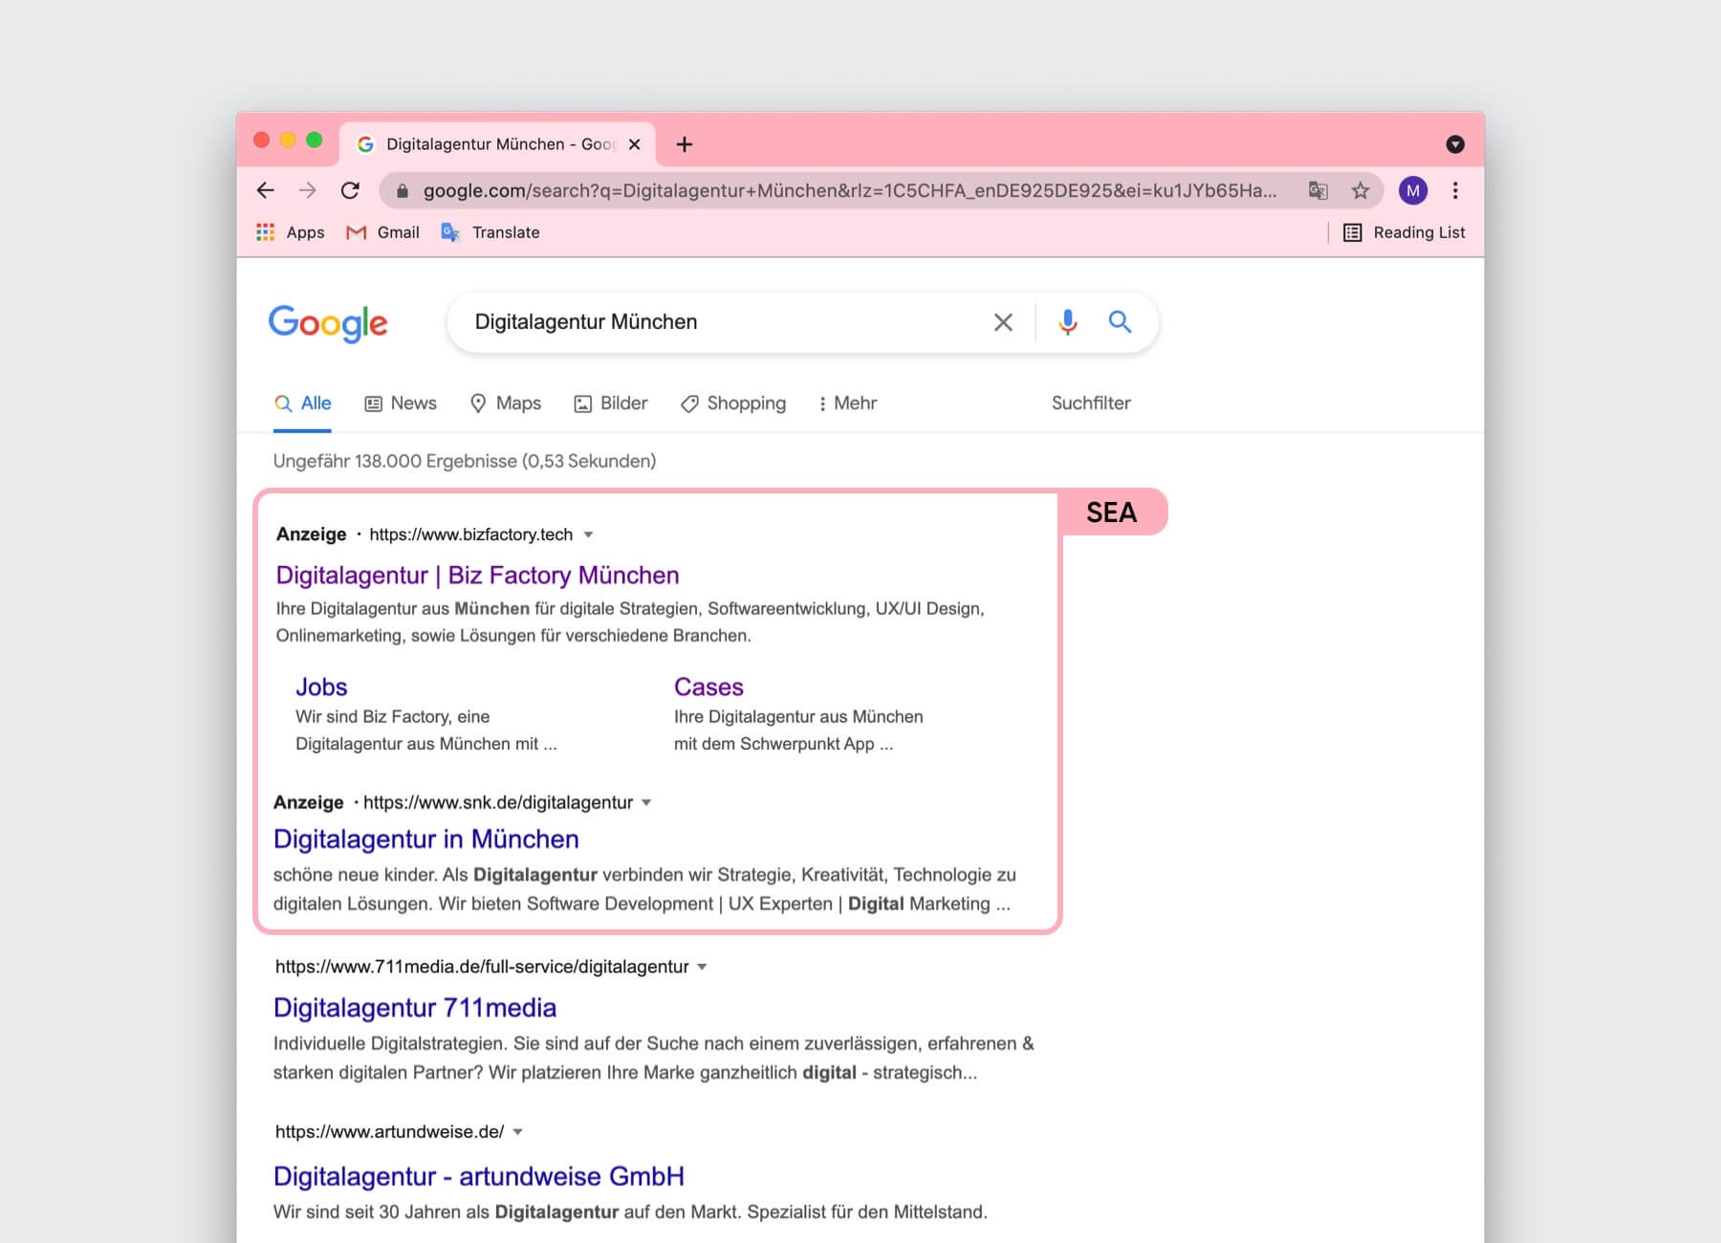Click the https://www.snk.de/digitalagentur ad URL
Image resolution: width=1721 pixels, height=1243 pixels.
(x=498, y=803)
